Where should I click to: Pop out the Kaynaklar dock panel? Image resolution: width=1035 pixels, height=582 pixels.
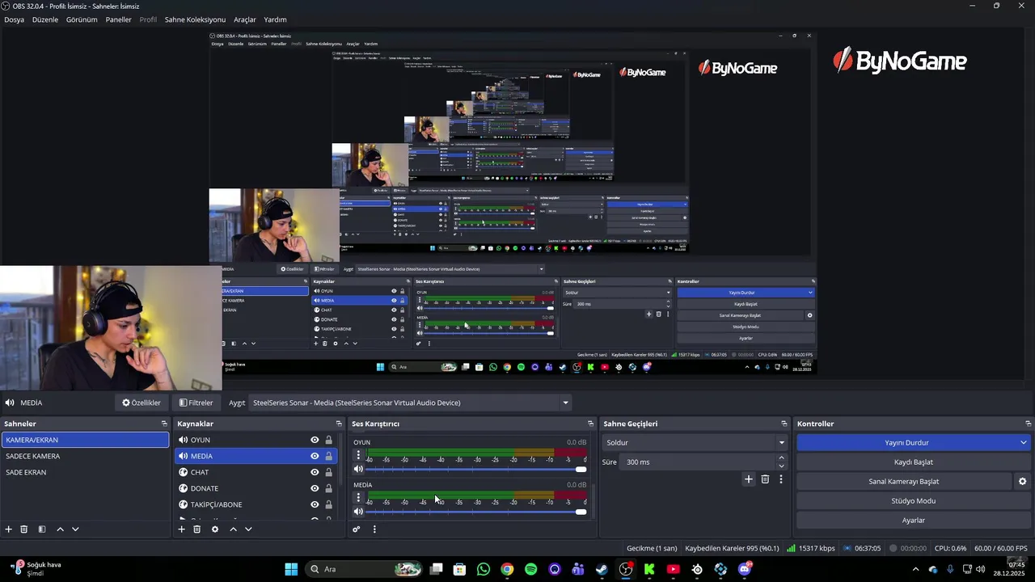click(339, 424)
